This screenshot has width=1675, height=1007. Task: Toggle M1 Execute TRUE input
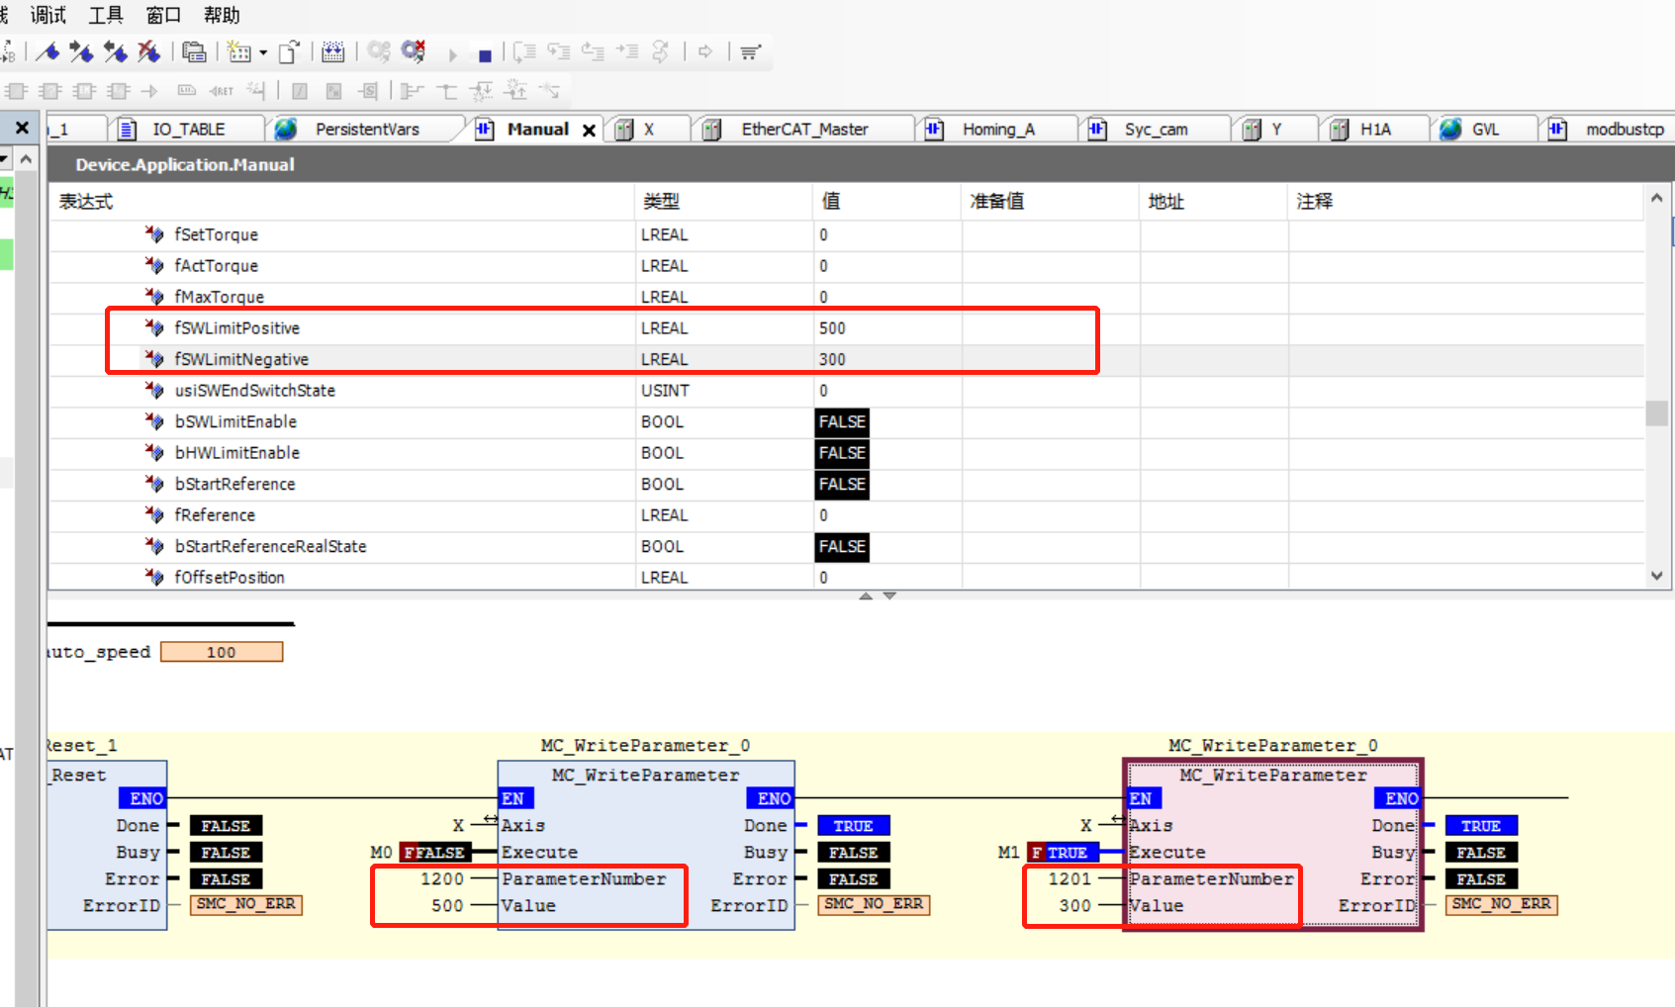(1062, 853)
